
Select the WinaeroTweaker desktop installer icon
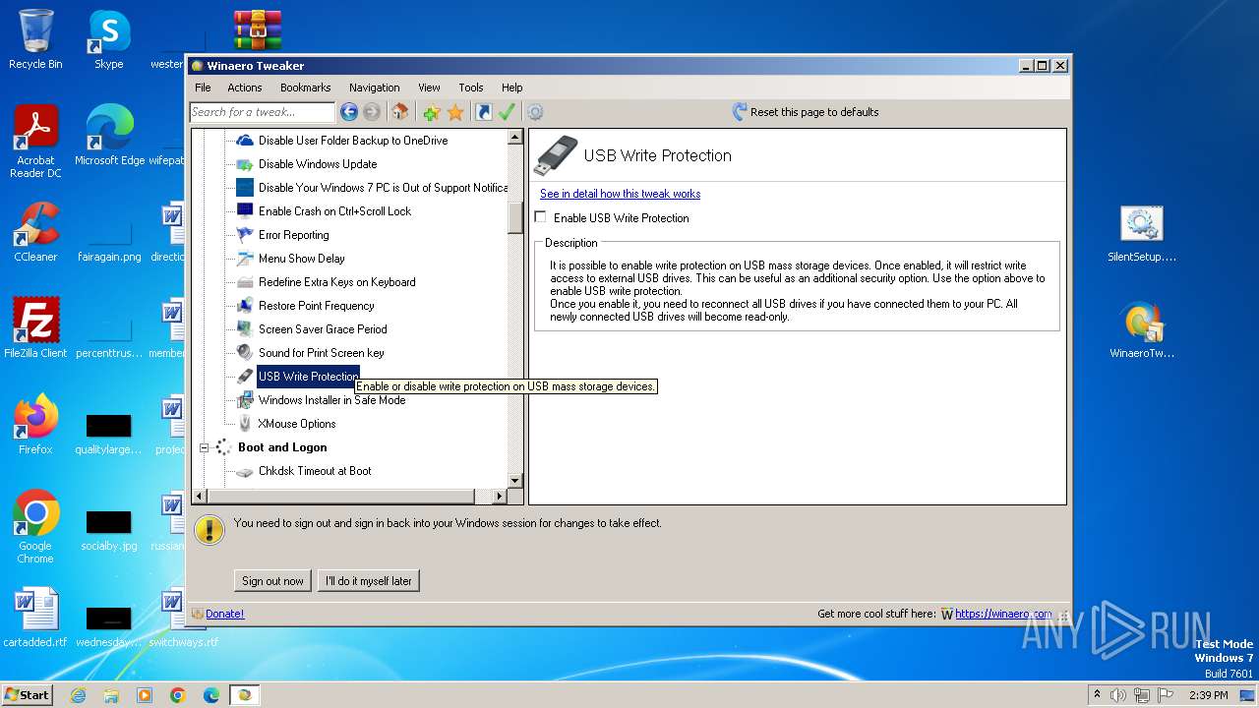click(x=1141, y=330)
